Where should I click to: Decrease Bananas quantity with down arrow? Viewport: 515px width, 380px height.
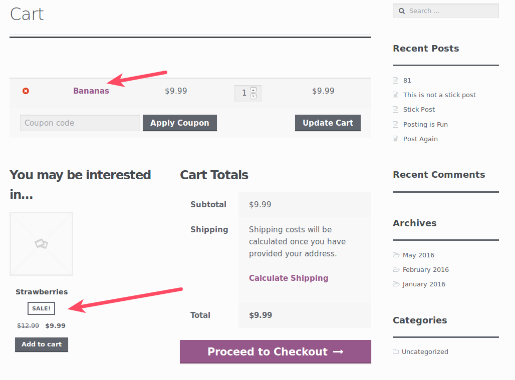tap(253, 96)
